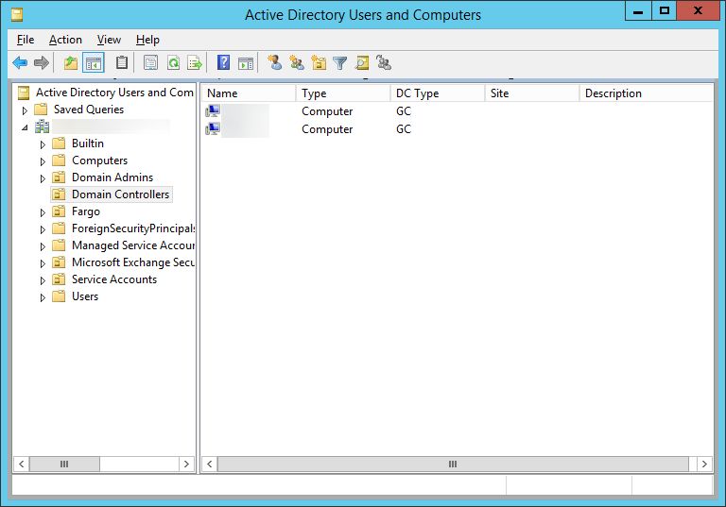Click the root console node icon
The height and width of the screenshot is (507, 726).
click(24, 93)
